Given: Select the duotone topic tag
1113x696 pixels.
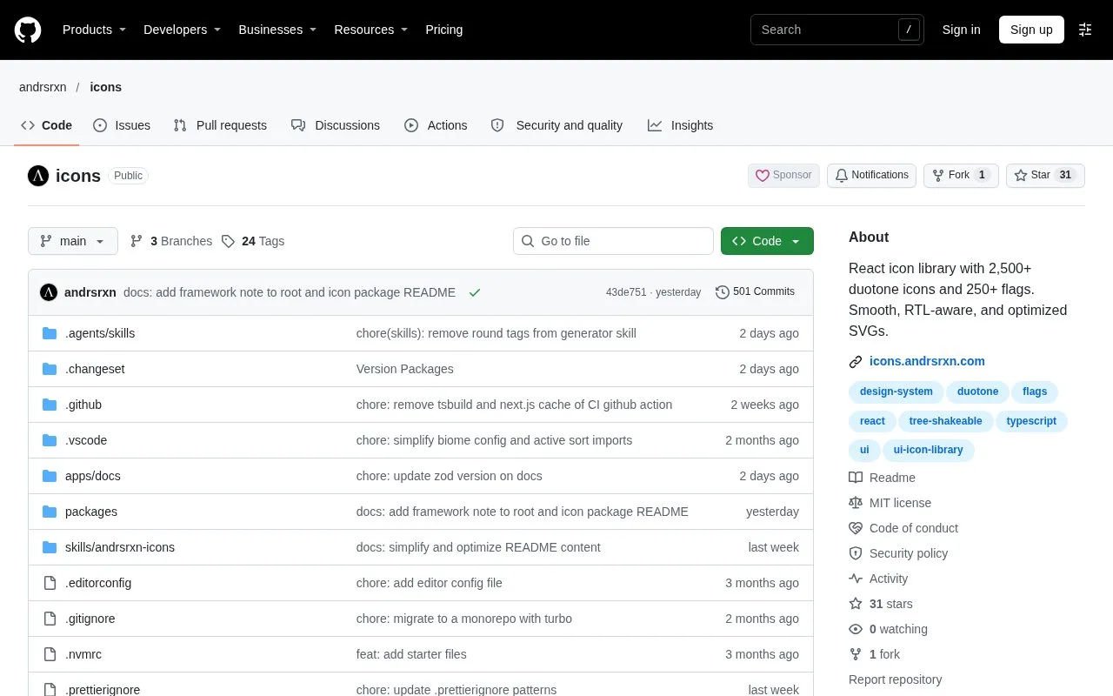Looking at the screenshot, I should (977, 391).
